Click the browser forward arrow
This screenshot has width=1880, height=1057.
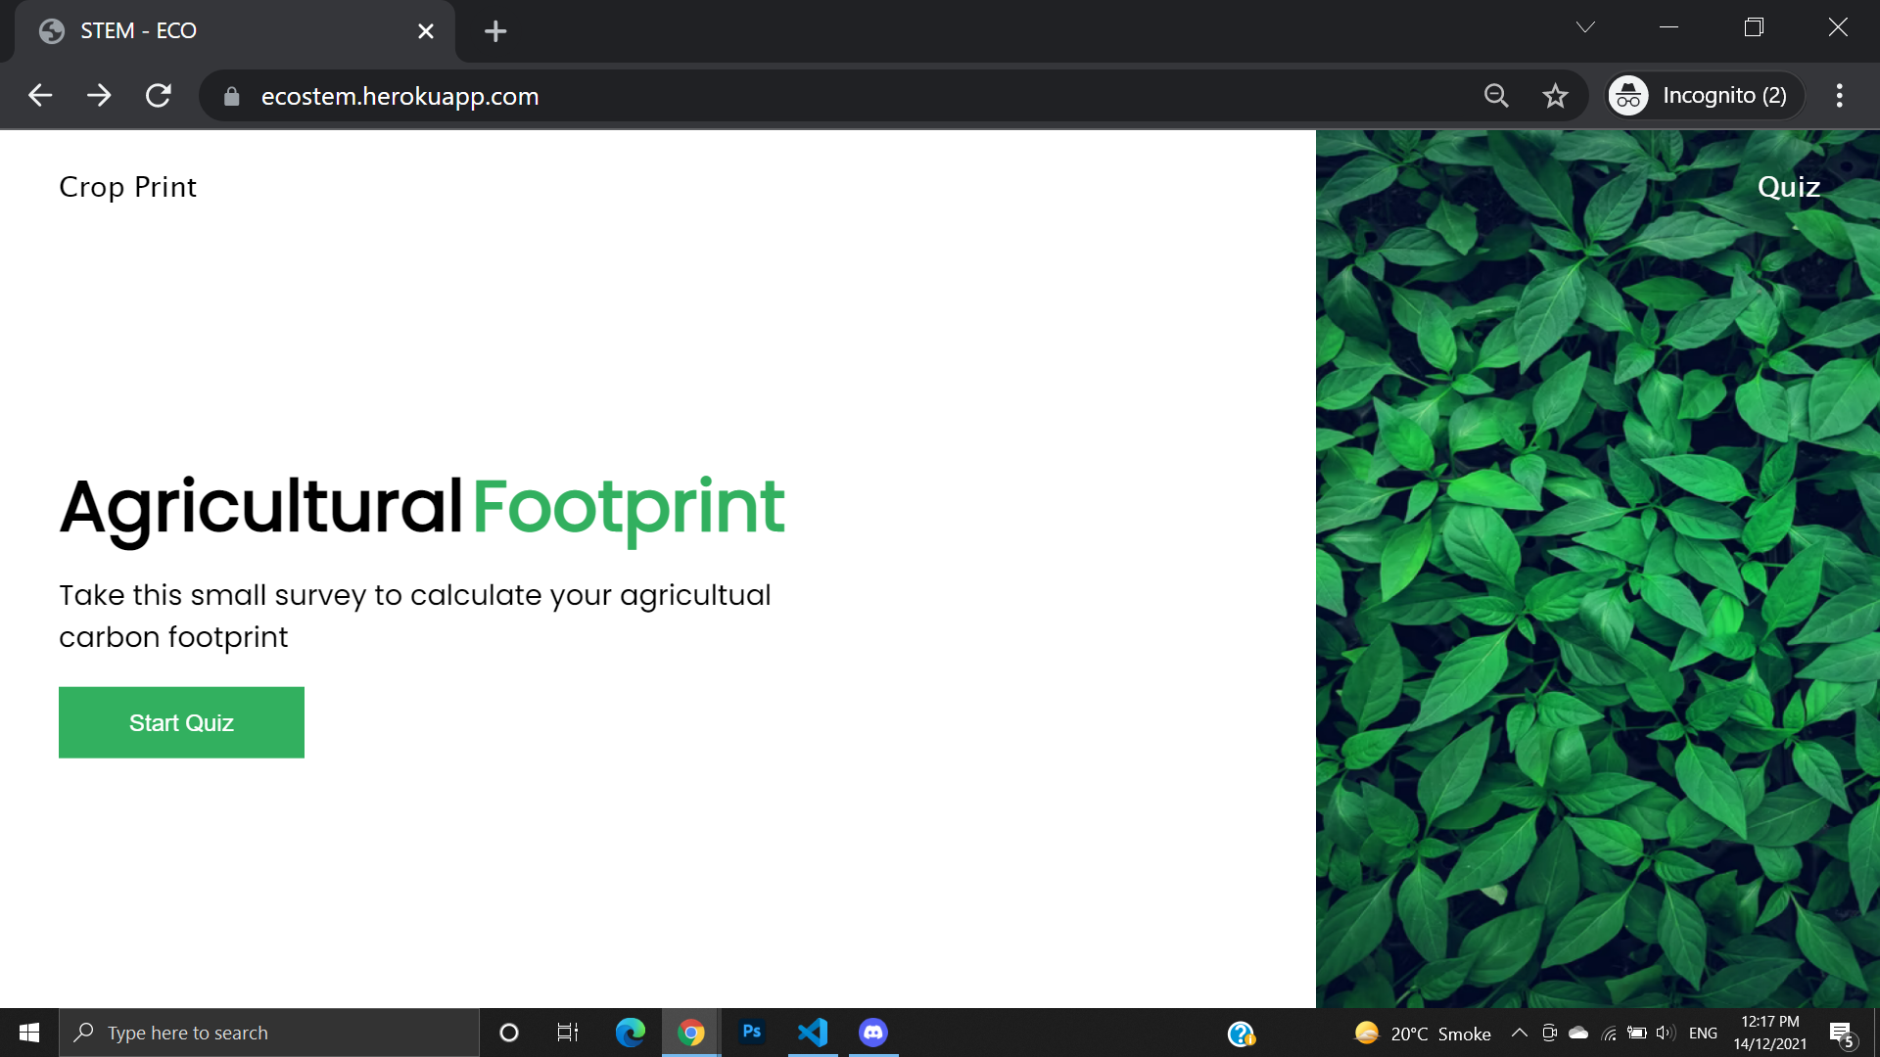pyautogui.click(x=99, y=96)
